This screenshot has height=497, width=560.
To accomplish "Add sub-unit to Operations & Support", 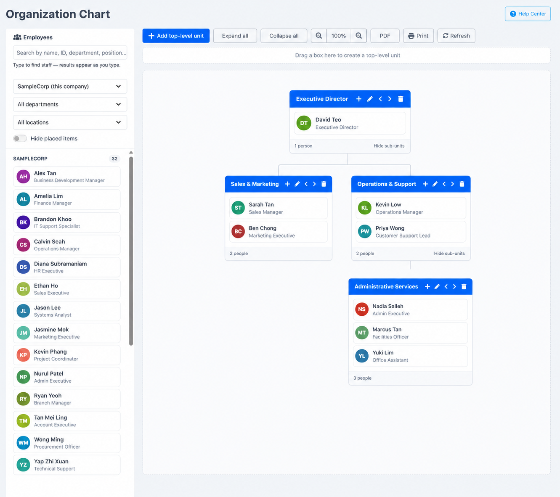I will (425, 184).
